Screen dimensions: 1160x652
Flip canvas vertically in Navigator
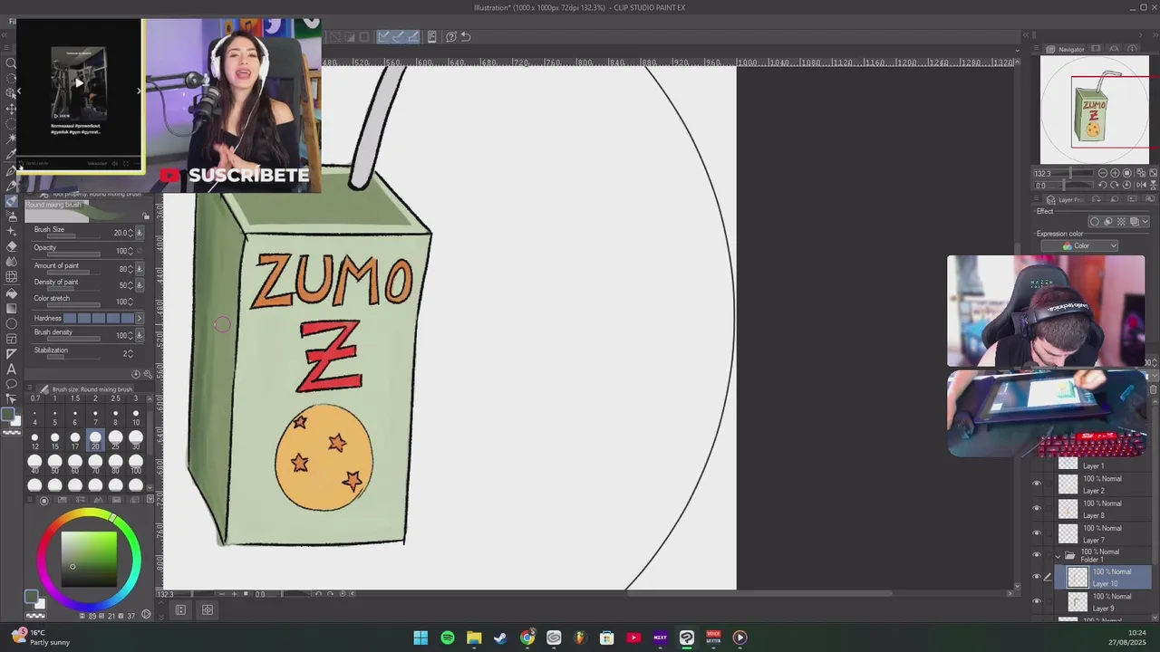(1153, 185)
